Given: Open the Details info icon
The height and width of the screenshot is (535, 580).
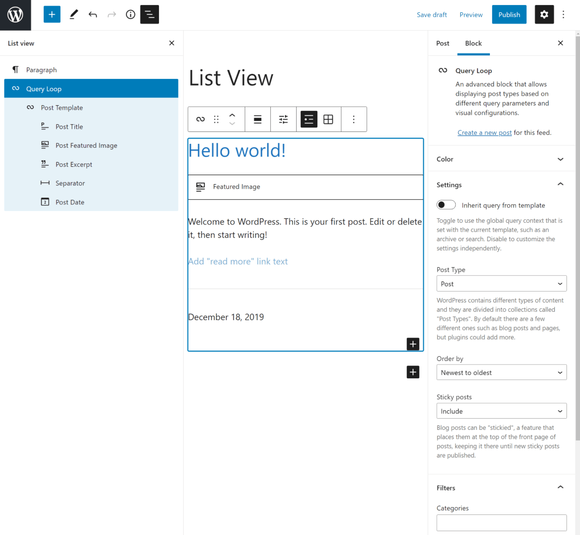Looking at the screenshot, I should click(x=130, y=14).
